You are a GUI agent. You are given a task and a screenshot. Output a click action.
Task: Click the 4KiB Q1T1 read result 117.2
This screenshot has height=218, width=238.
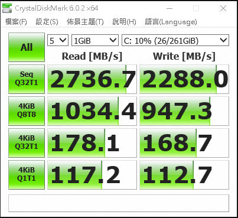92,175
